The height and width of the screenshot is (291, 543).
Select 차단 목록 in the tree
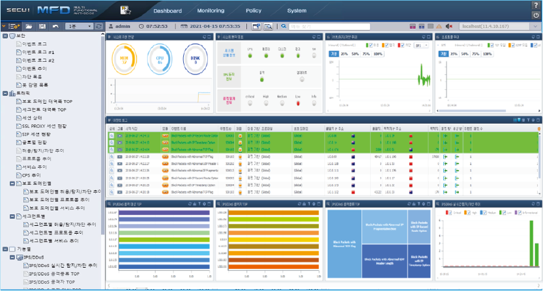point(32,77)
